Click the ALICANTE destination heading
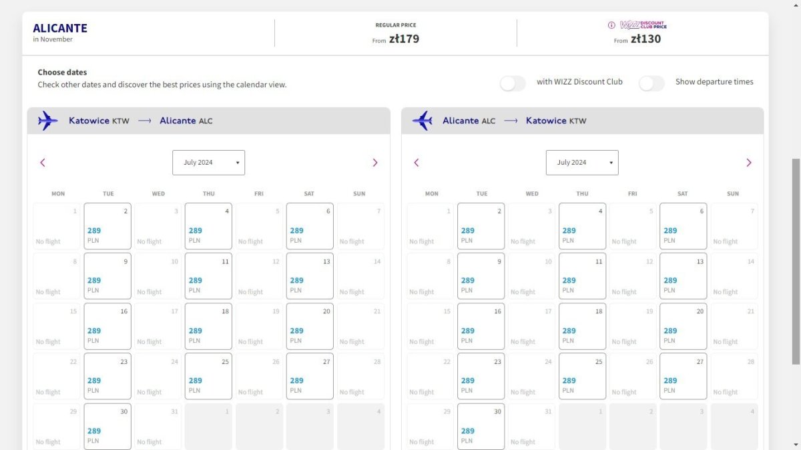Image resolution: width=801 pixels, height=450 pixels. click(60, 28)
